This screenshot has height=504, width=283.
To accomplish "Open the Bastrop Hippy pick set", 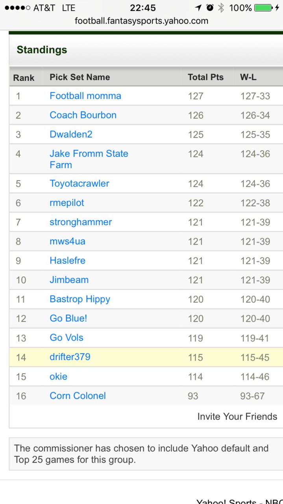I will [x=80, y=299].
